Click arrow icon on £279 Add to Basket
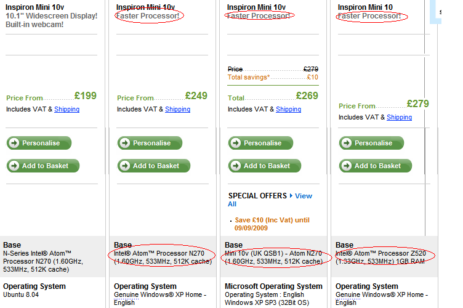The width and height of the screenshot is (463, 308). [x=347, y=166]
